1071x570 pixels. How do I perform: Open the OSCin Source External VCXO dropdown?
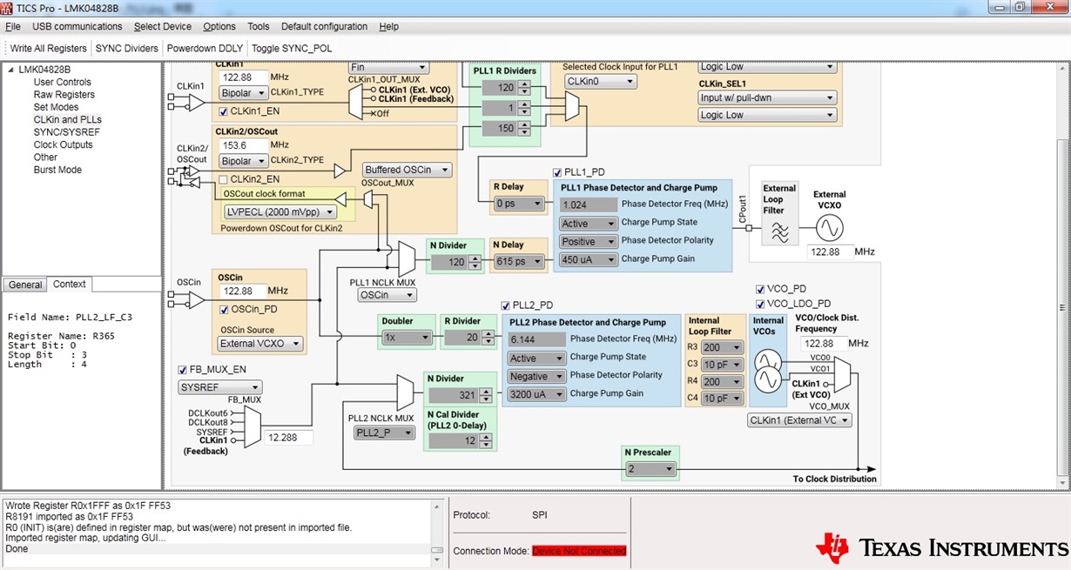pos(260,344)
